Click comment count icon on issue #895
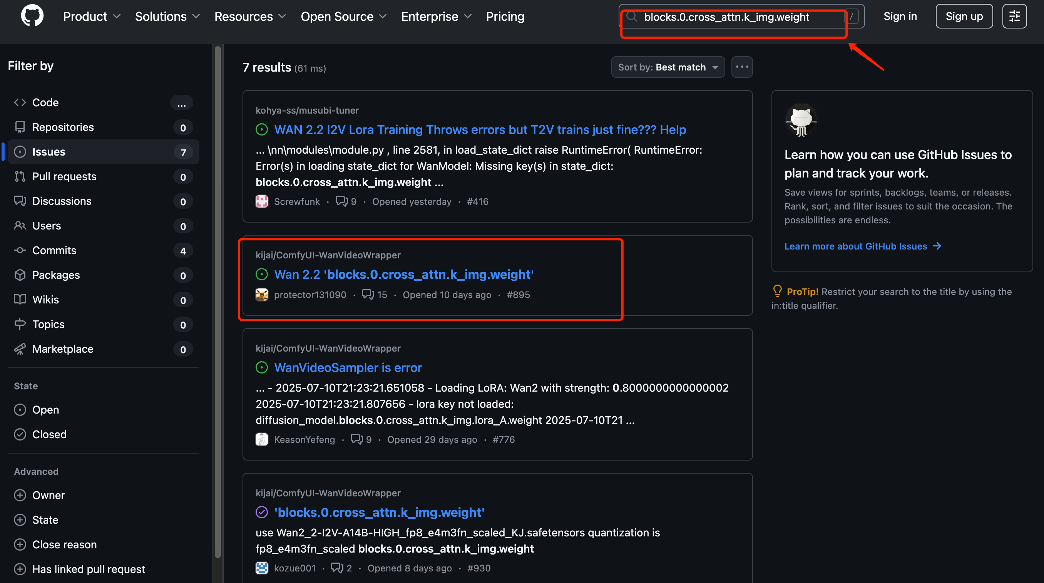 (x=368, y=294)
